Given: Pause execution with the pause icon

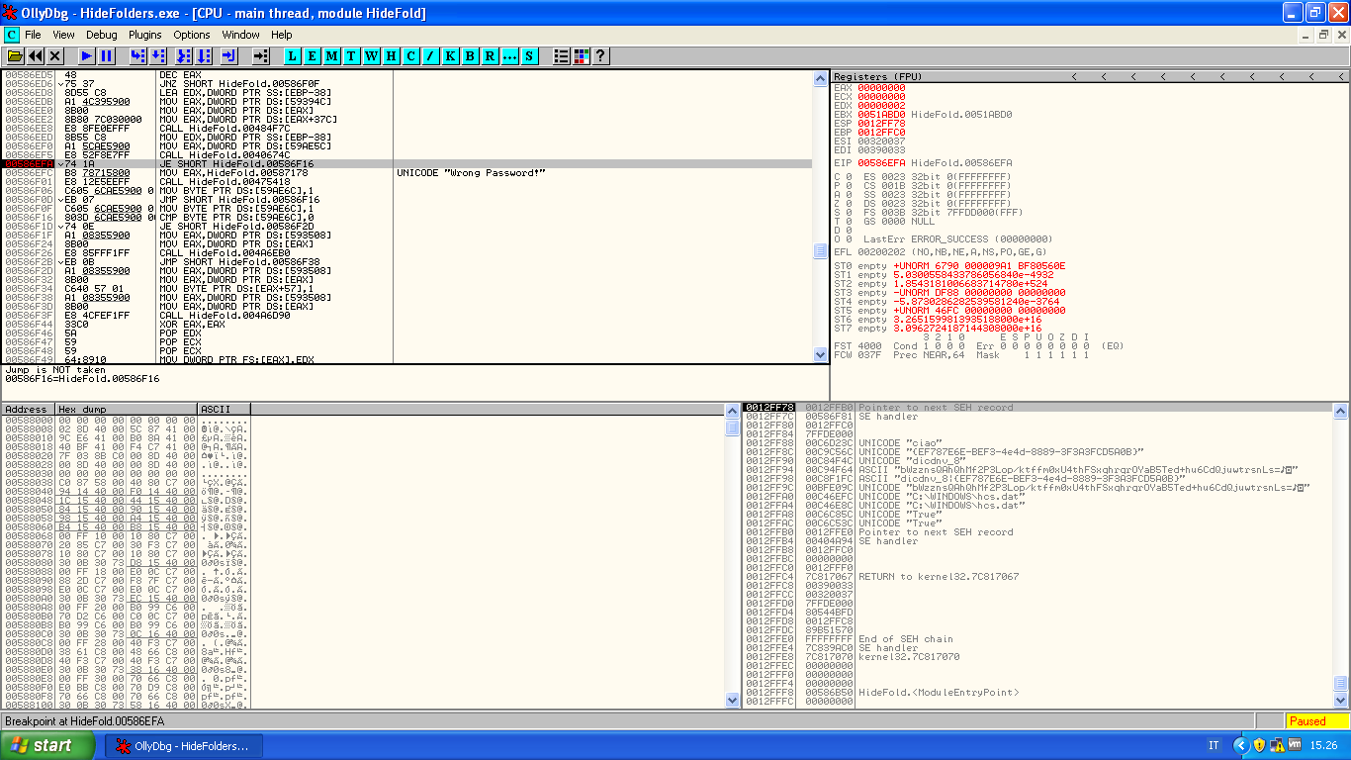Looking at the screenshot, I should (x=107, y=56).
